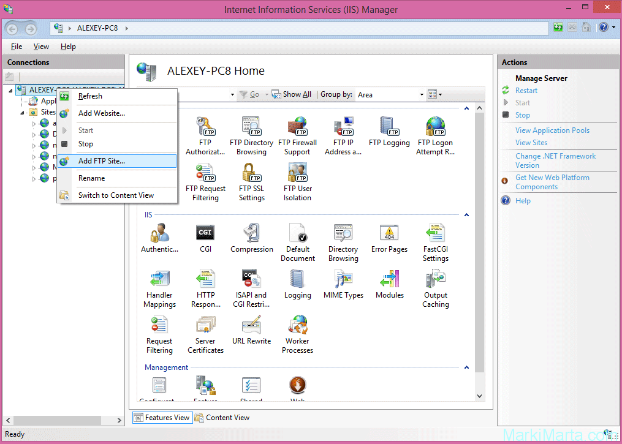Open Handler Mappings feature
This screenshot has height=444, width=622.
pyautogui.click(x=159, y=288)
